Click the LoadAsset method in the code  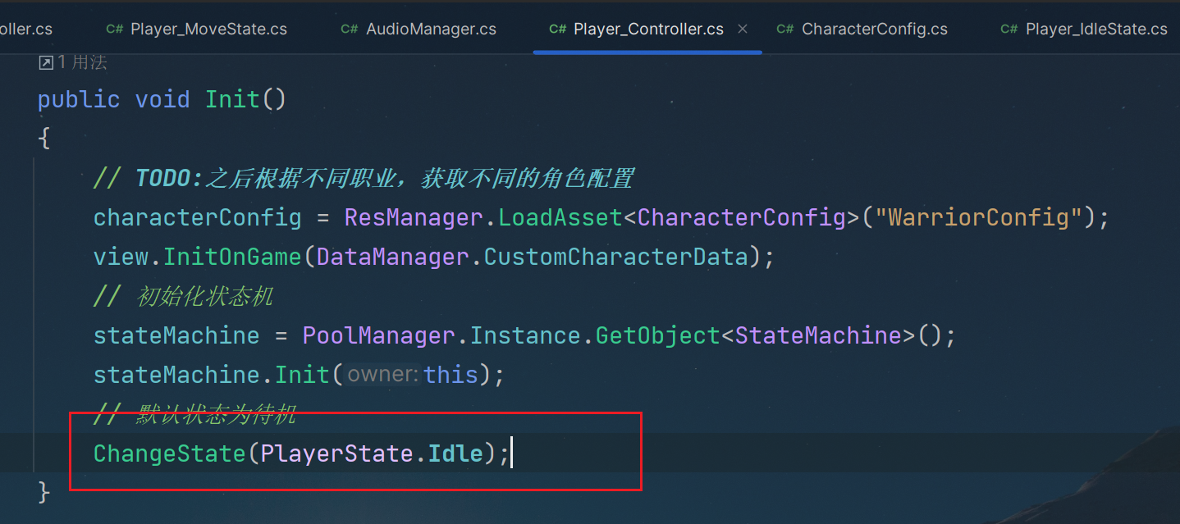click(x=560, y=217)
